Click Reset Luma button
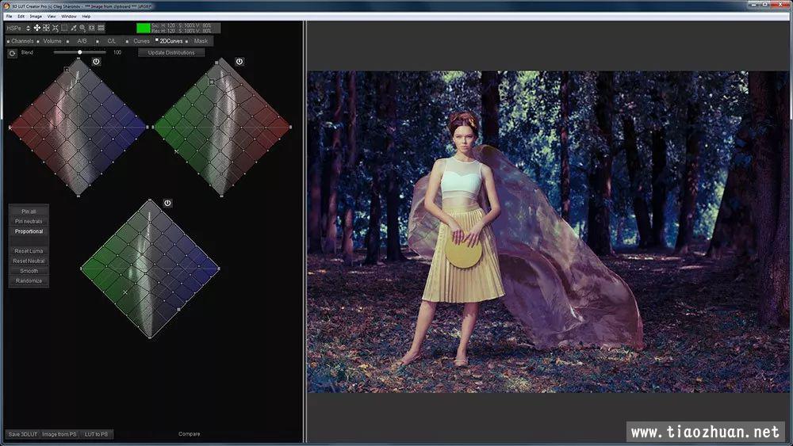Screen dimensions: 793x446 (29, 251)
